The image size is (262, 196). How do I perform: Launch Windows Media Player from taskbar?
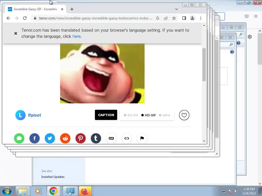point(38,191)
